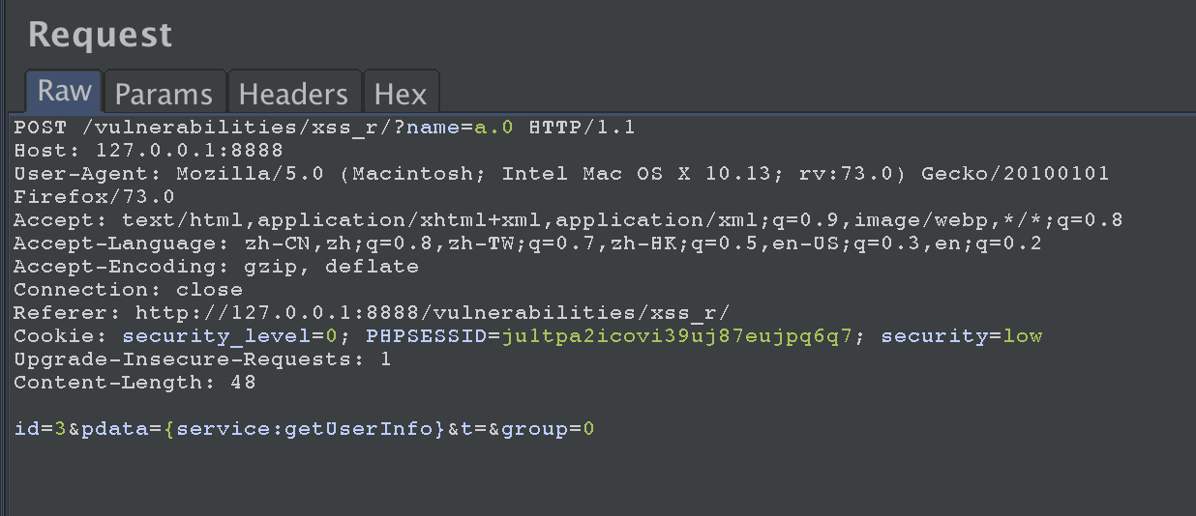The height and width of the screenshot is (516, 1196).
Task: Click the name parameter value a.0
Action: click(493, 128)
